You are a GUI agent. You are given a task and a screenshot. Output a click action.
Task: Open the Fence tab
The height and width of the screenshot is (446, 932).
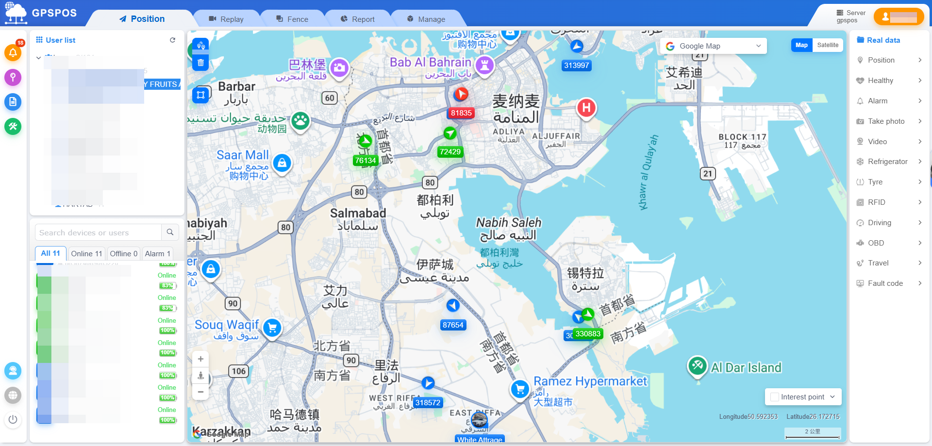(293, 19)
